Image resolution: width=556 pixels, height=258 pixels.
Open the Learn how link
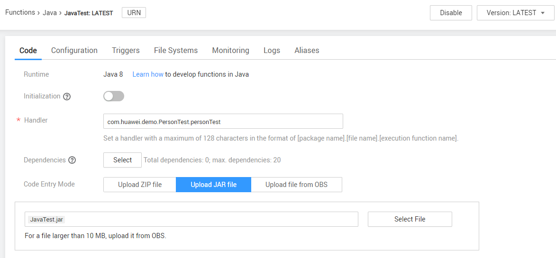coord(148,74)
